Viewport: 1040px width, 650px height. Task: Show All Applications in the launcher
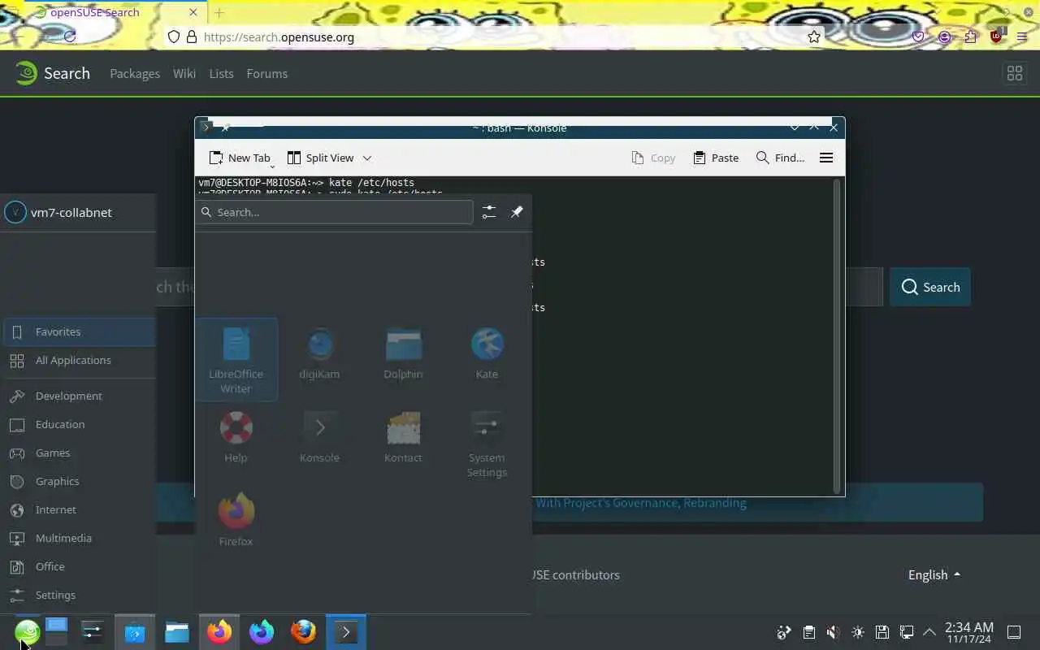pos(79,360)
